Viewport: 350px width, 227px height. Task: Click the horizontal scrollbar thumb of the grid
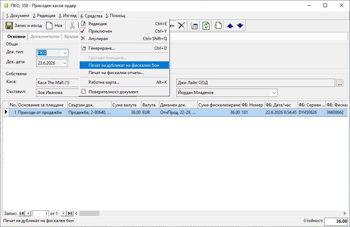tap(89, 214)
